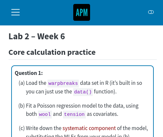This screenshot has width=163, height=137.
Task: Click the APM logo
Action: click(x=81, y=12)
